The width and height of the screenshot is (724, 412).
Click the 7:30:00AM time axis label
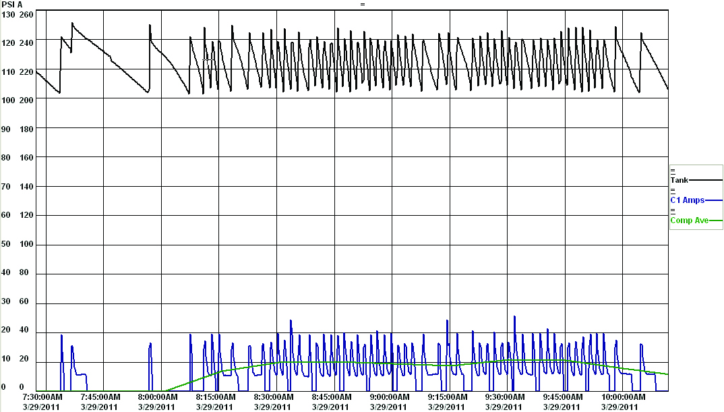point(42,396)
